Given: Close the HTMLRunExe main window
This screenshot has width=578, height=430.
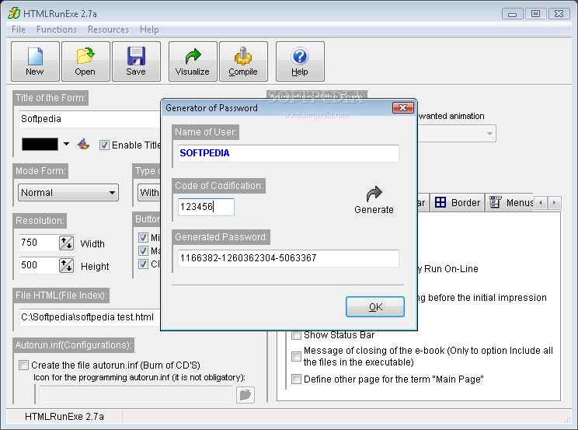Looking at the screenshot, I should 559,14.
